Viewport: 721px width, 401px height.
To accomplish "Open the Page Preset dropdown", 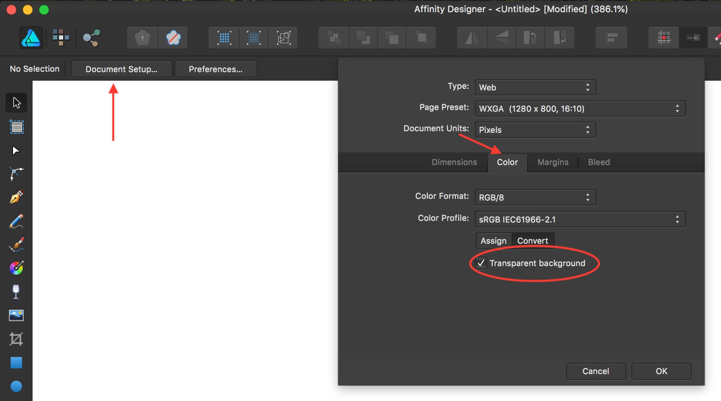I will pos(579,108).
